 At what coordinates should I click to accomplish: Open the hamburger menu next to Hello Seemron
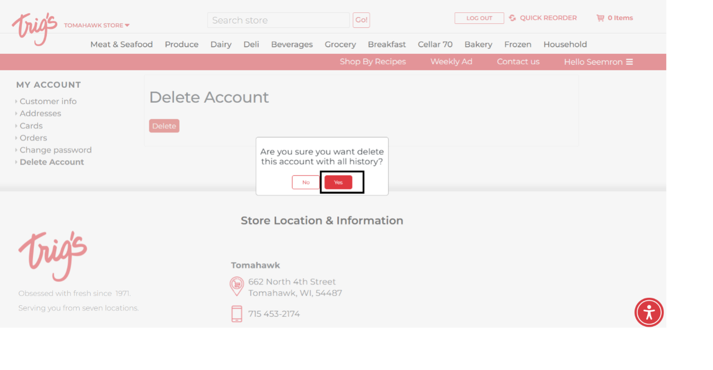click(629, 62)
